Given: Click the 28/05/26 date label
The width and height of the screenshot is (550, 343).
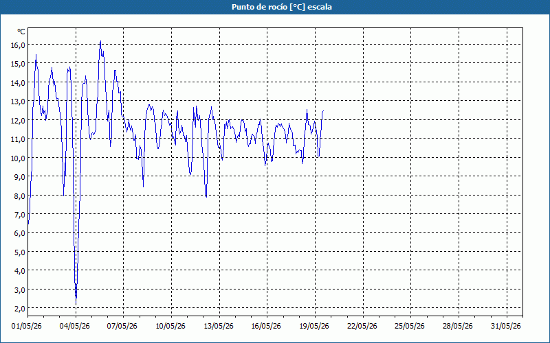Looking at the screenshot, I should tap(458, 327).
